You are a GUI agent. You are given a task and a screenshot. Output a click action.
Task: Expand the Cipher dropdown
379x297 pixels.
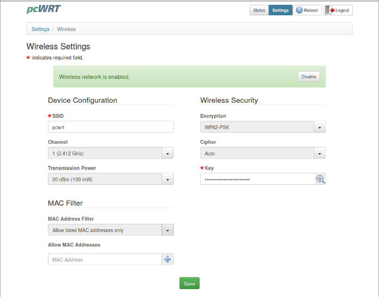click(263, 153)
